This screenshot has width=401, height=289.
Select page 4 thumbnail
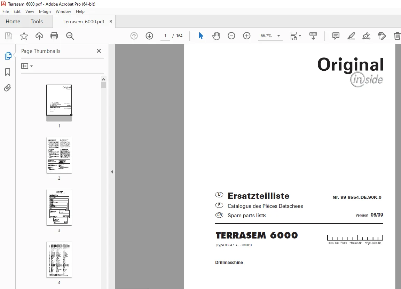pos(59,260)
